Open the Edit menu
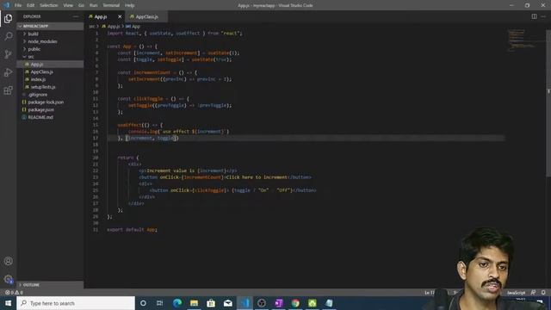 click(x=31, y=5)
